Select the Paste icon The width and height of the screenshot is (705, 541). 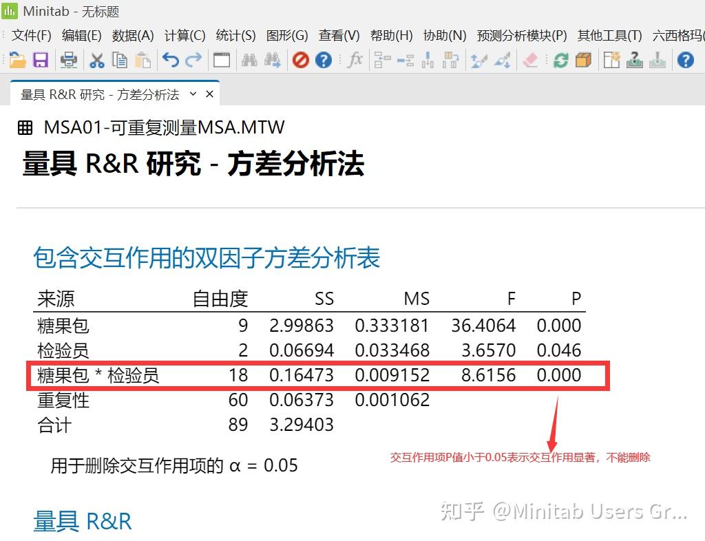[x=143, y=60]
